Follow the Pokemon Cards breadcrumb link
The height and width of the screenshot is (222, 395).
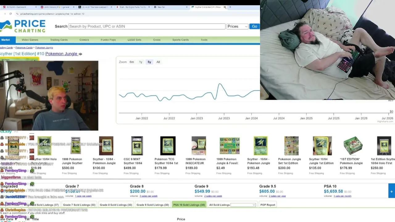pos(24,48)
